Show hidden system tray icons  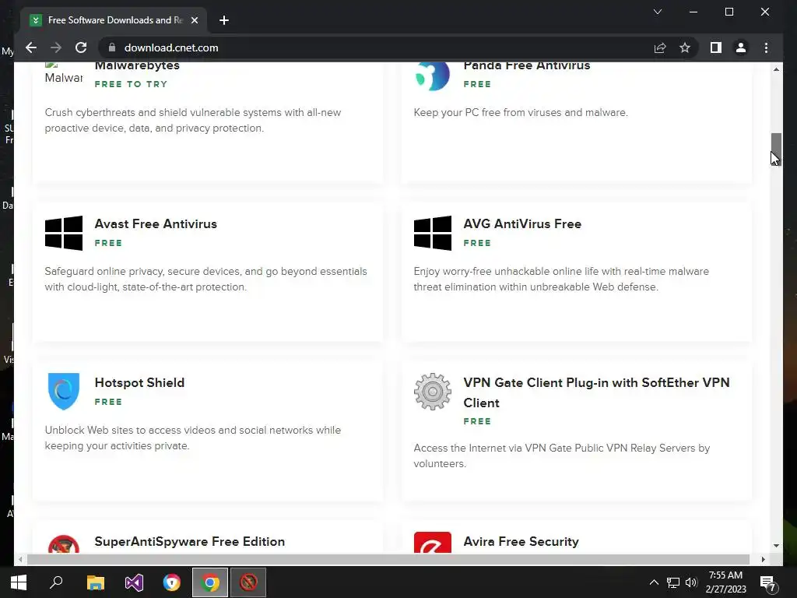[x=654, y=582]
